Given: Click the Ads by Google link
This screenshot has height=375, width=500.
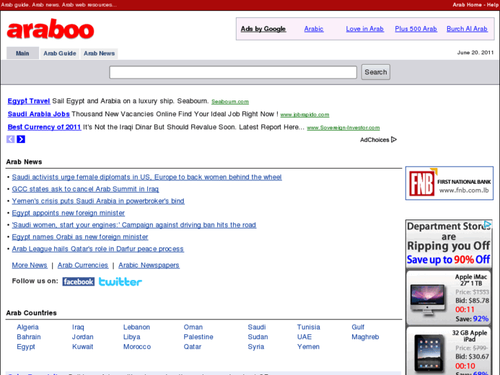Looking at the screenshot, I should pos(263,29).
